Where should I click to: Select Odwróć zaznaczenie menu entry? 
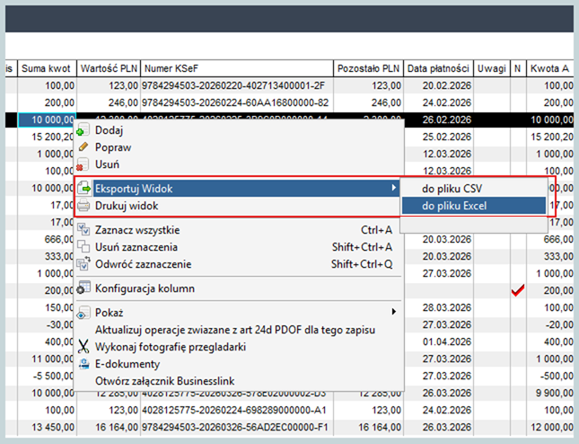point(239,264)
